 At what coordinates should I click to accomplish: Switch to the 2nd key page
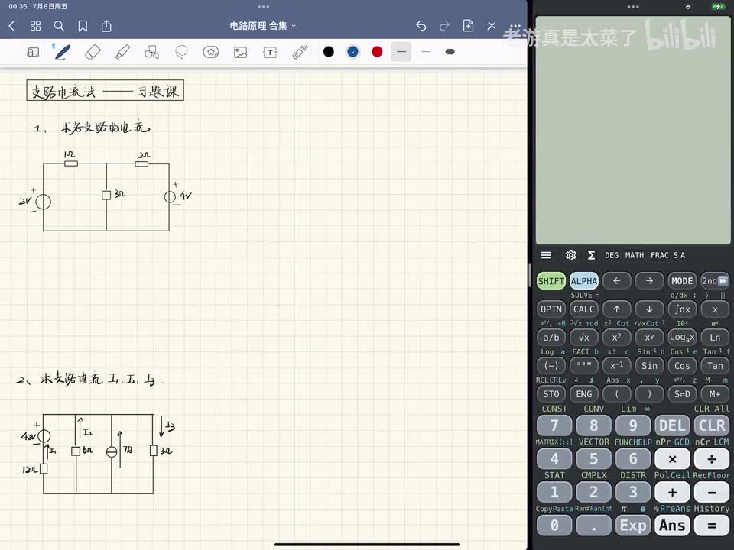click(x=715, y=281)
